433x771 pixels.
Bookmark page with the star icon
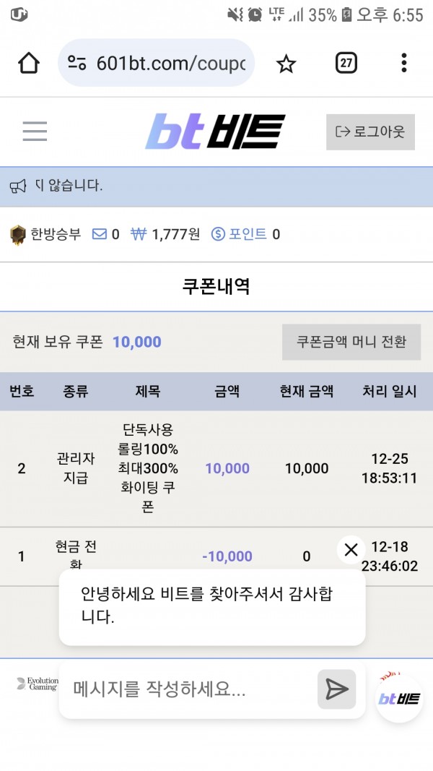[x=286, y=64]
